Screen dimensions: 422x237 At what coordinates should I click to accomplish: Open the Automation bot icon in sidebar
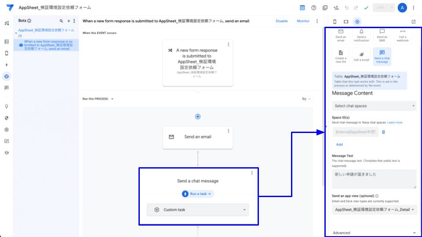[x=7, y=76]
